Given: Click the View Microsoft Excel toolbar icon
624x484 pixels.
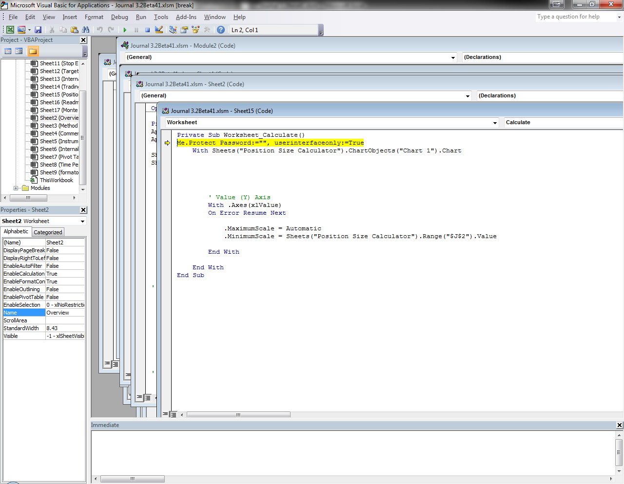Looking at the screenshot, I should click(10, 30).
